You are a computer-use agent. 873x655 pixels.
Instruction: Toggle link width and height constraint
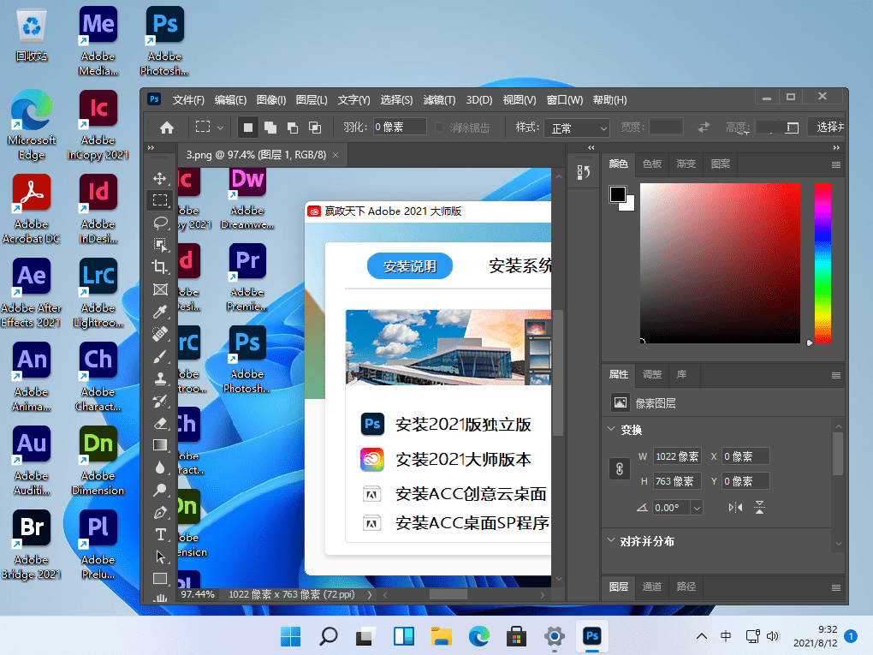(620, 469)
